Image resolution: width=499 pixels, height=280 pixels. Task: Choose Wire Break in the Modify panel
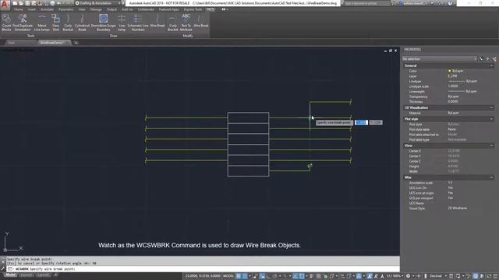click(201, 21)
